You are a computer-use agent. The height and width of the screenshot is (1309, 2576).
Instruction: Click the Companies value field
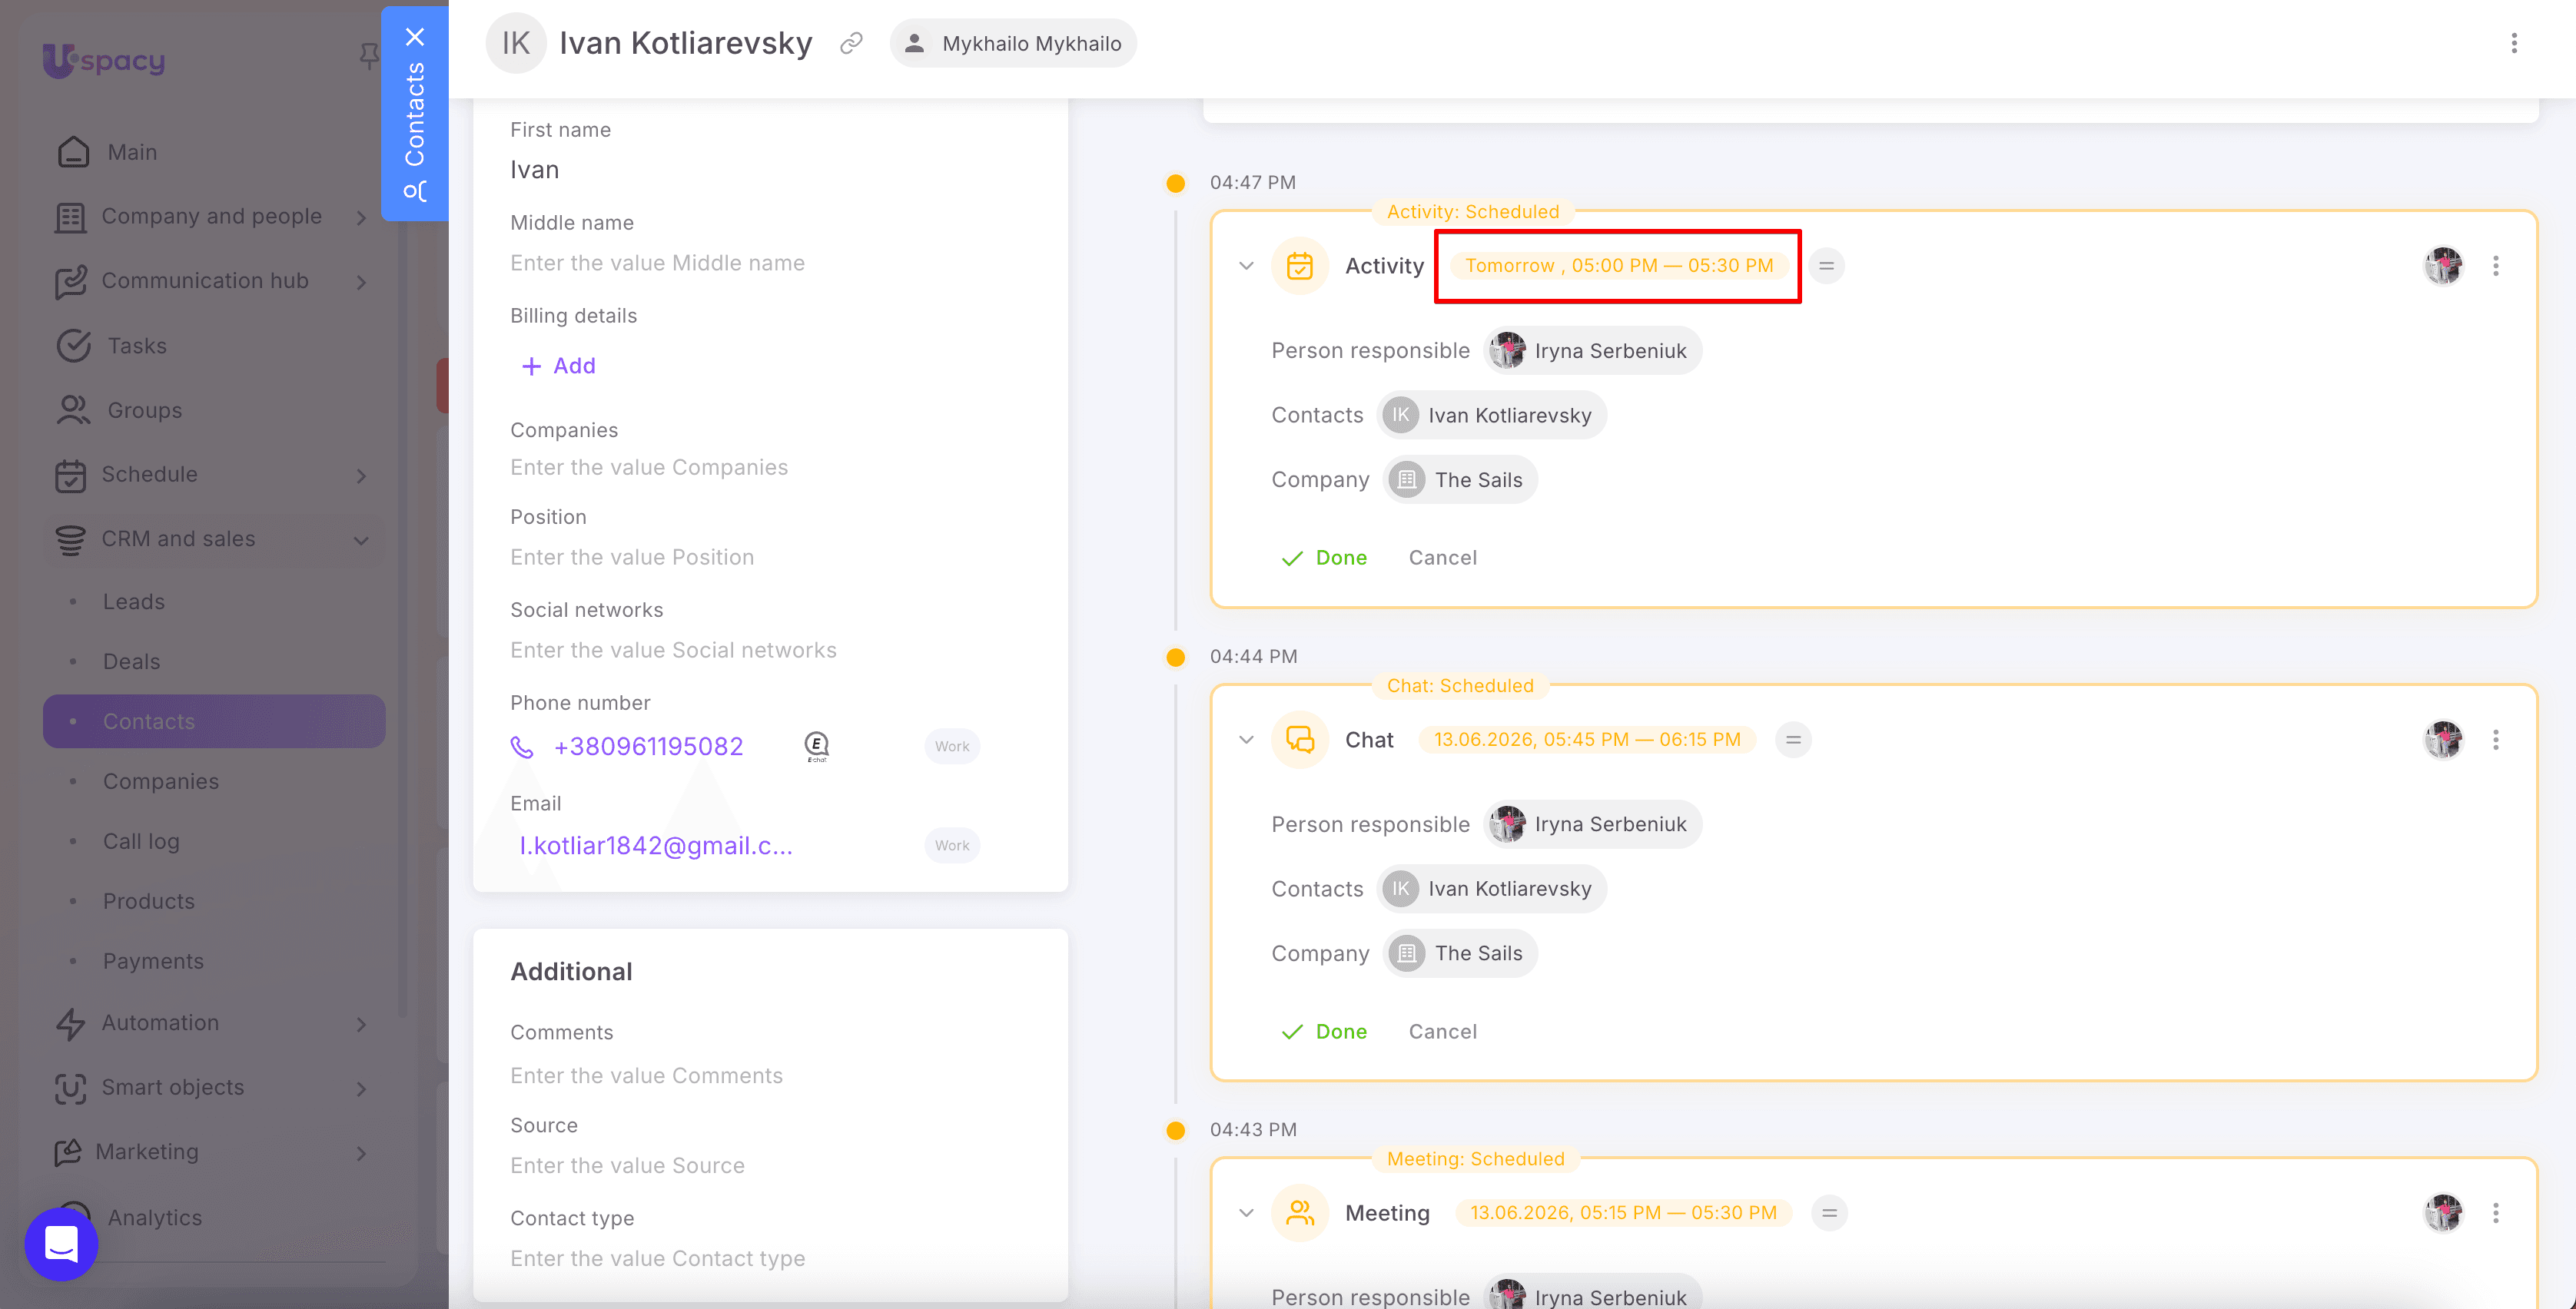(x=649, y=468)
